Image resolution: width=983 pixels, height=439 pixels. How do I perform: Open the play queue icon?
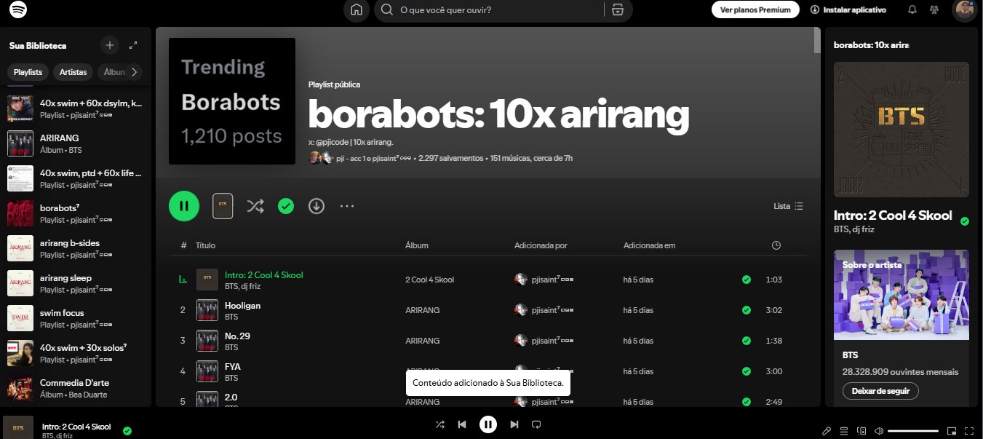coord(844,431)
